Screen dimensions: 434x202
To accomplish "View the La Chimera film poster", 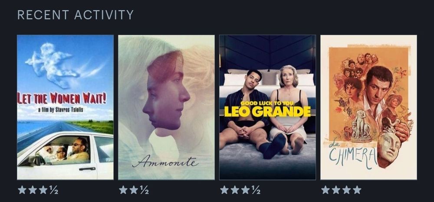I will tap(368, 107).
